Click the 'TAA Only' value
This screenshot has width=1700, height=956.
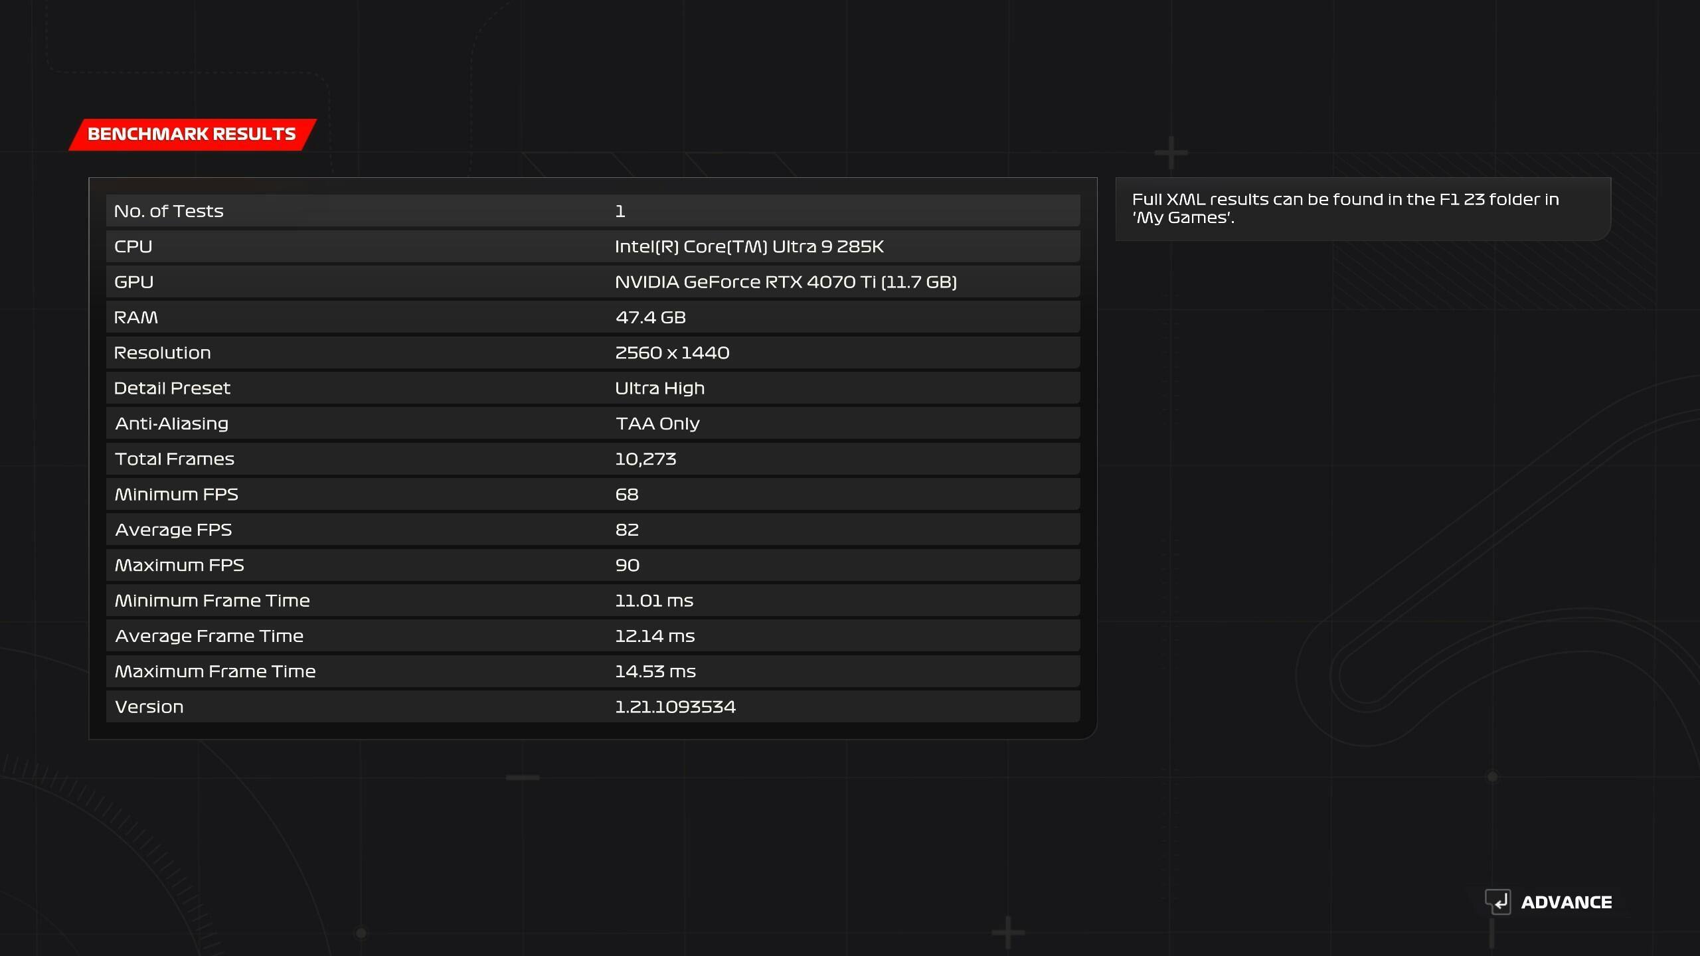(x=657, y=424)
